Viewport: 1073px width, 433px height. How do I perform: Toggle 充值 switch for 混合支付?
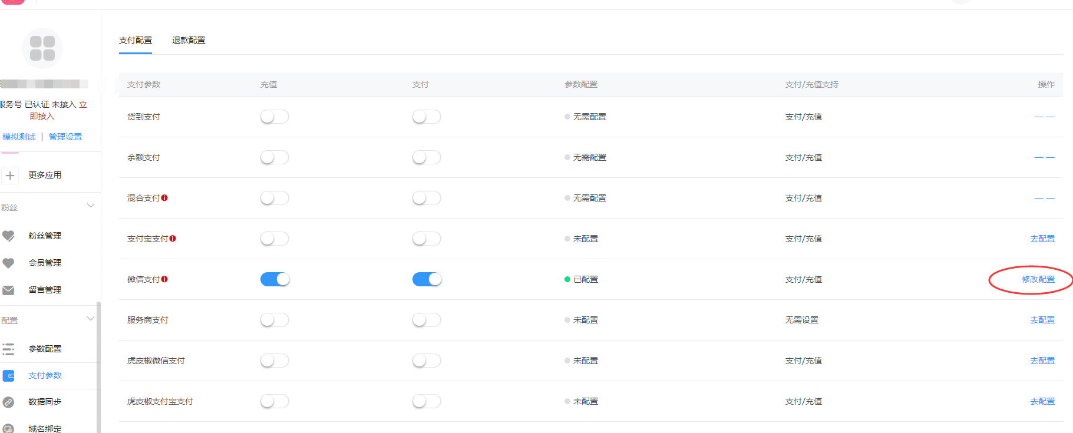(x=275, y=198)
